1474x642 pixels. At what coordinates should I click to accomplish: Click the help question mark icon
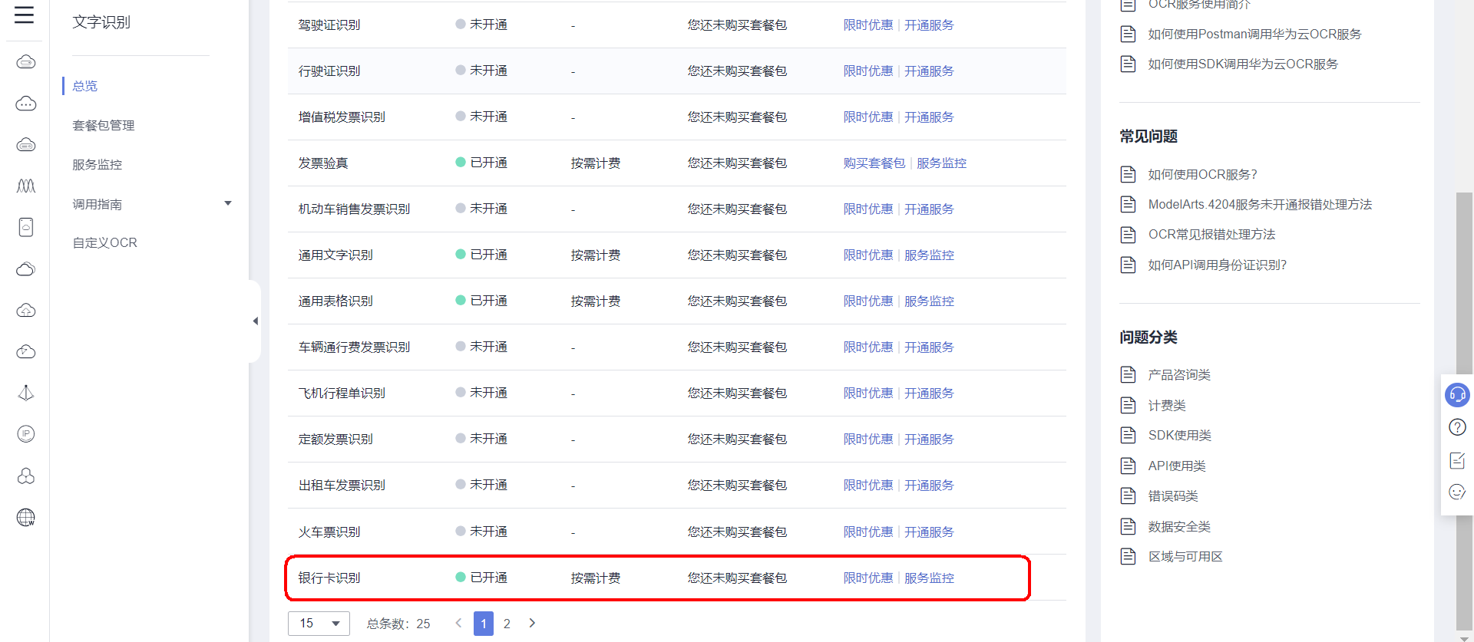pyautogui.click(x=1457, y=427)
